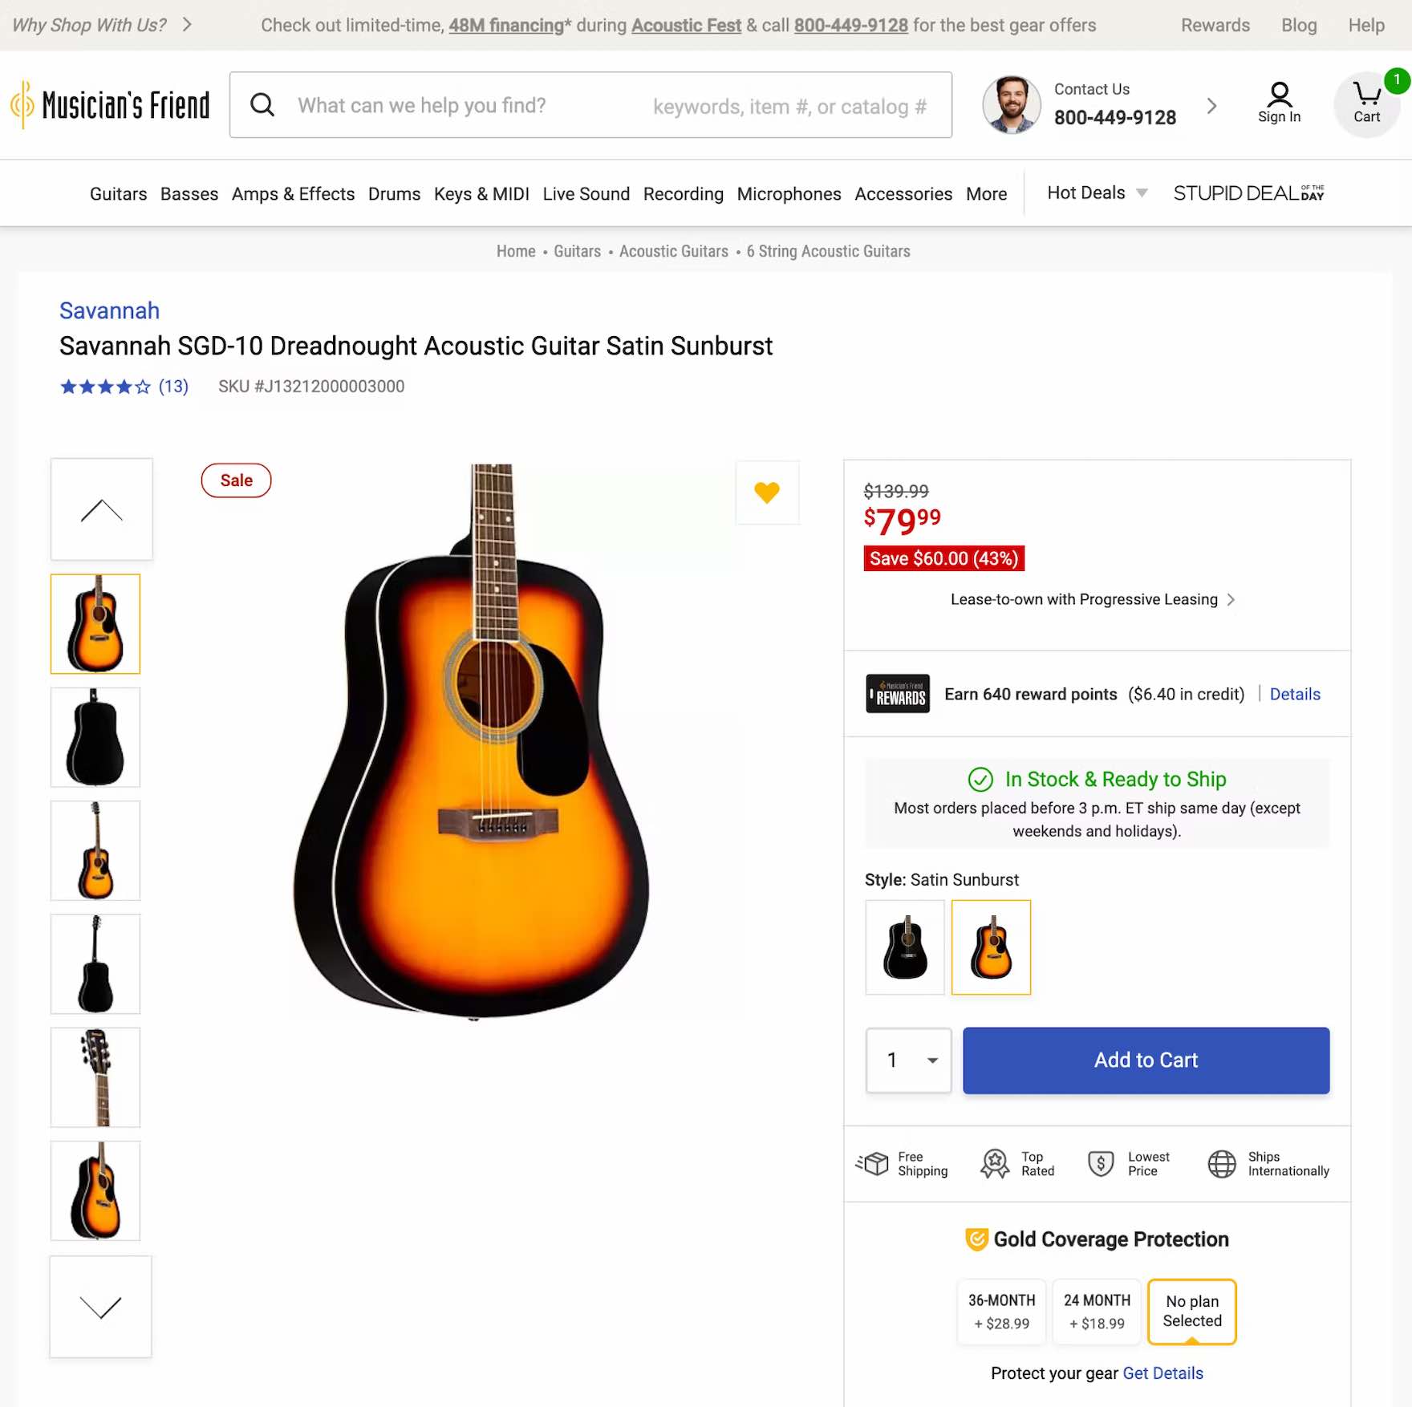Screen dimensions: 1412x1407
Task: Choose the black guitar style swatch
Action: pos(905,947)
